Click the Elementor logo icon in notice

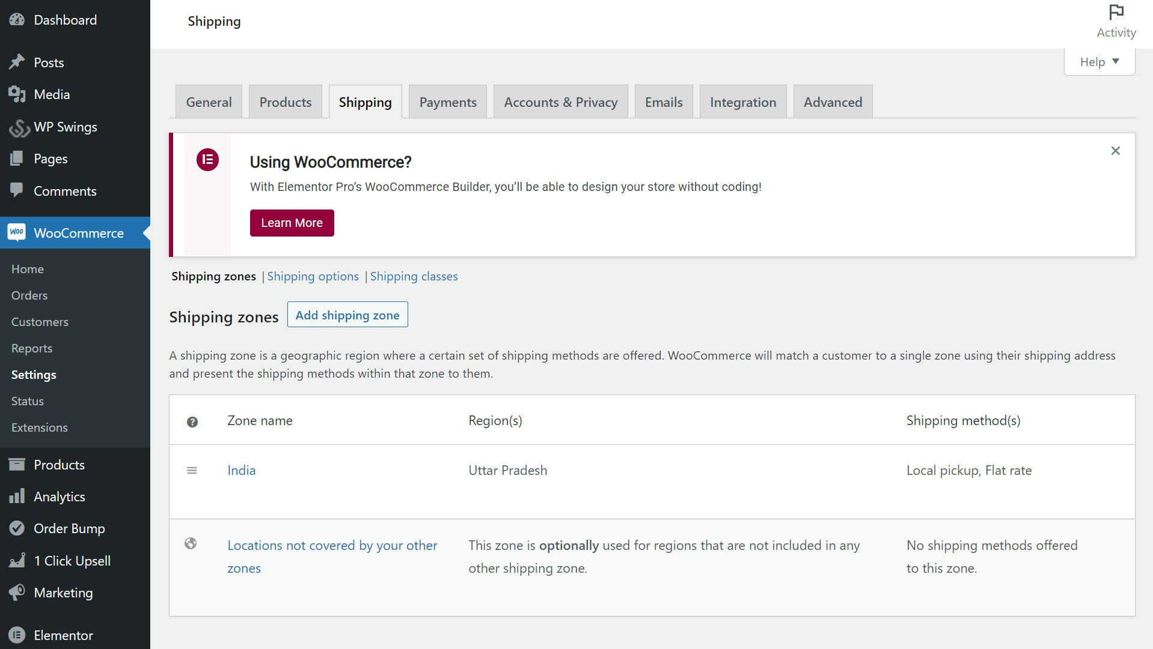(x=207, y=160)
